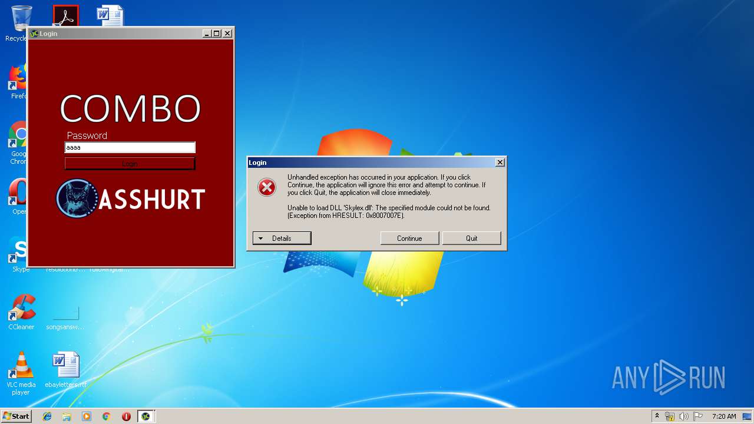Click the Show desktop button by clock
The height and width of the screenshot is (424, 754).
click(748, 416)
